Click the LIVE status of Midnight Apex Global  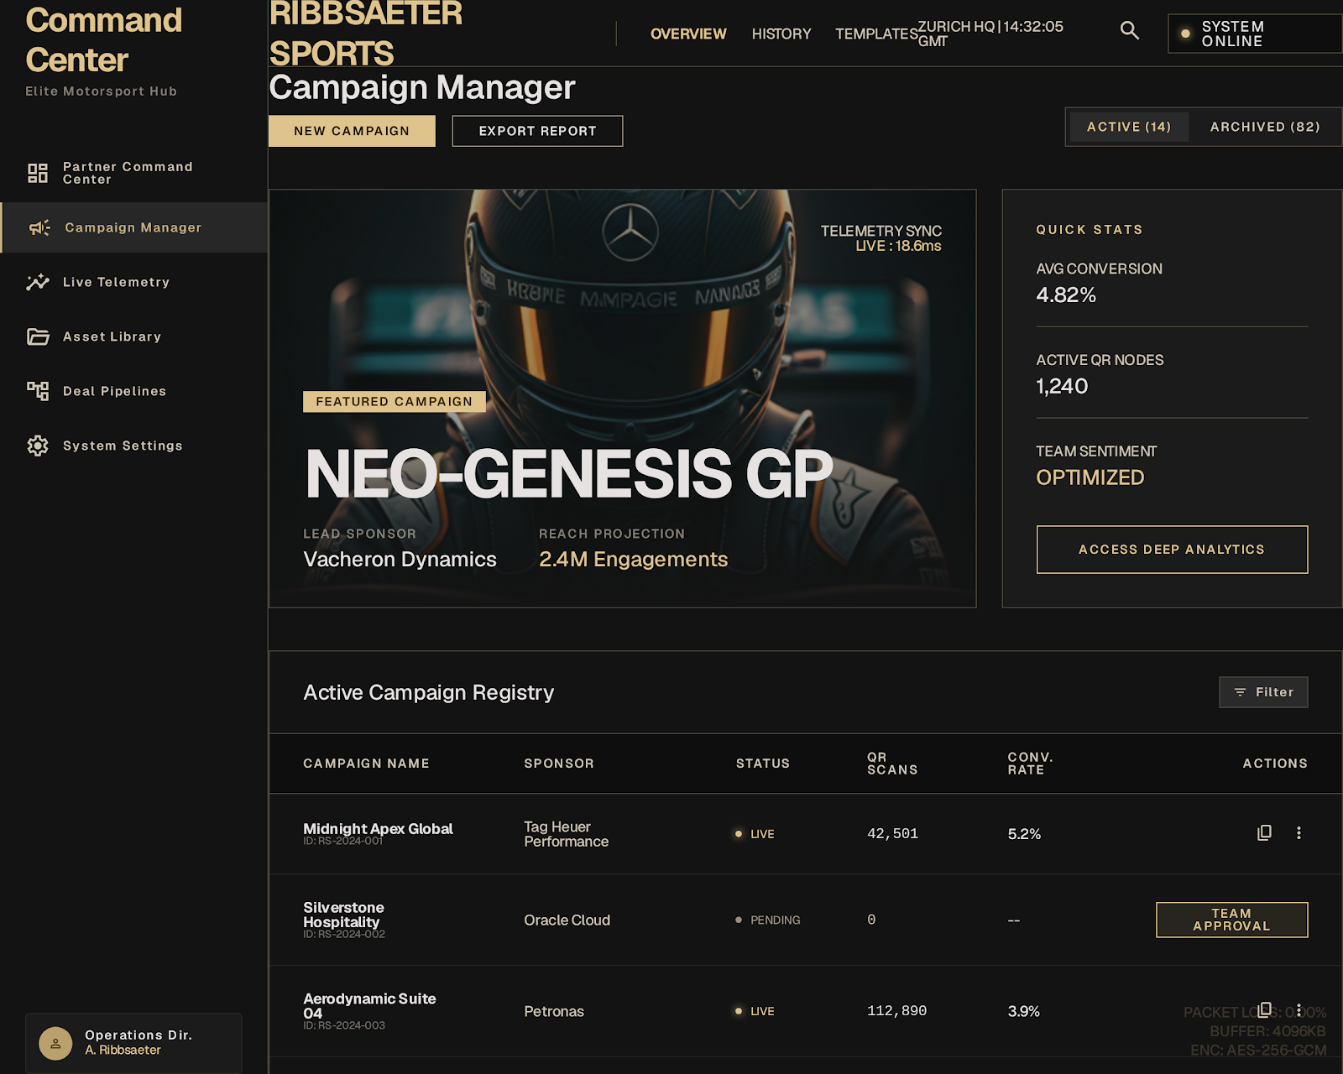coord(755,834)
